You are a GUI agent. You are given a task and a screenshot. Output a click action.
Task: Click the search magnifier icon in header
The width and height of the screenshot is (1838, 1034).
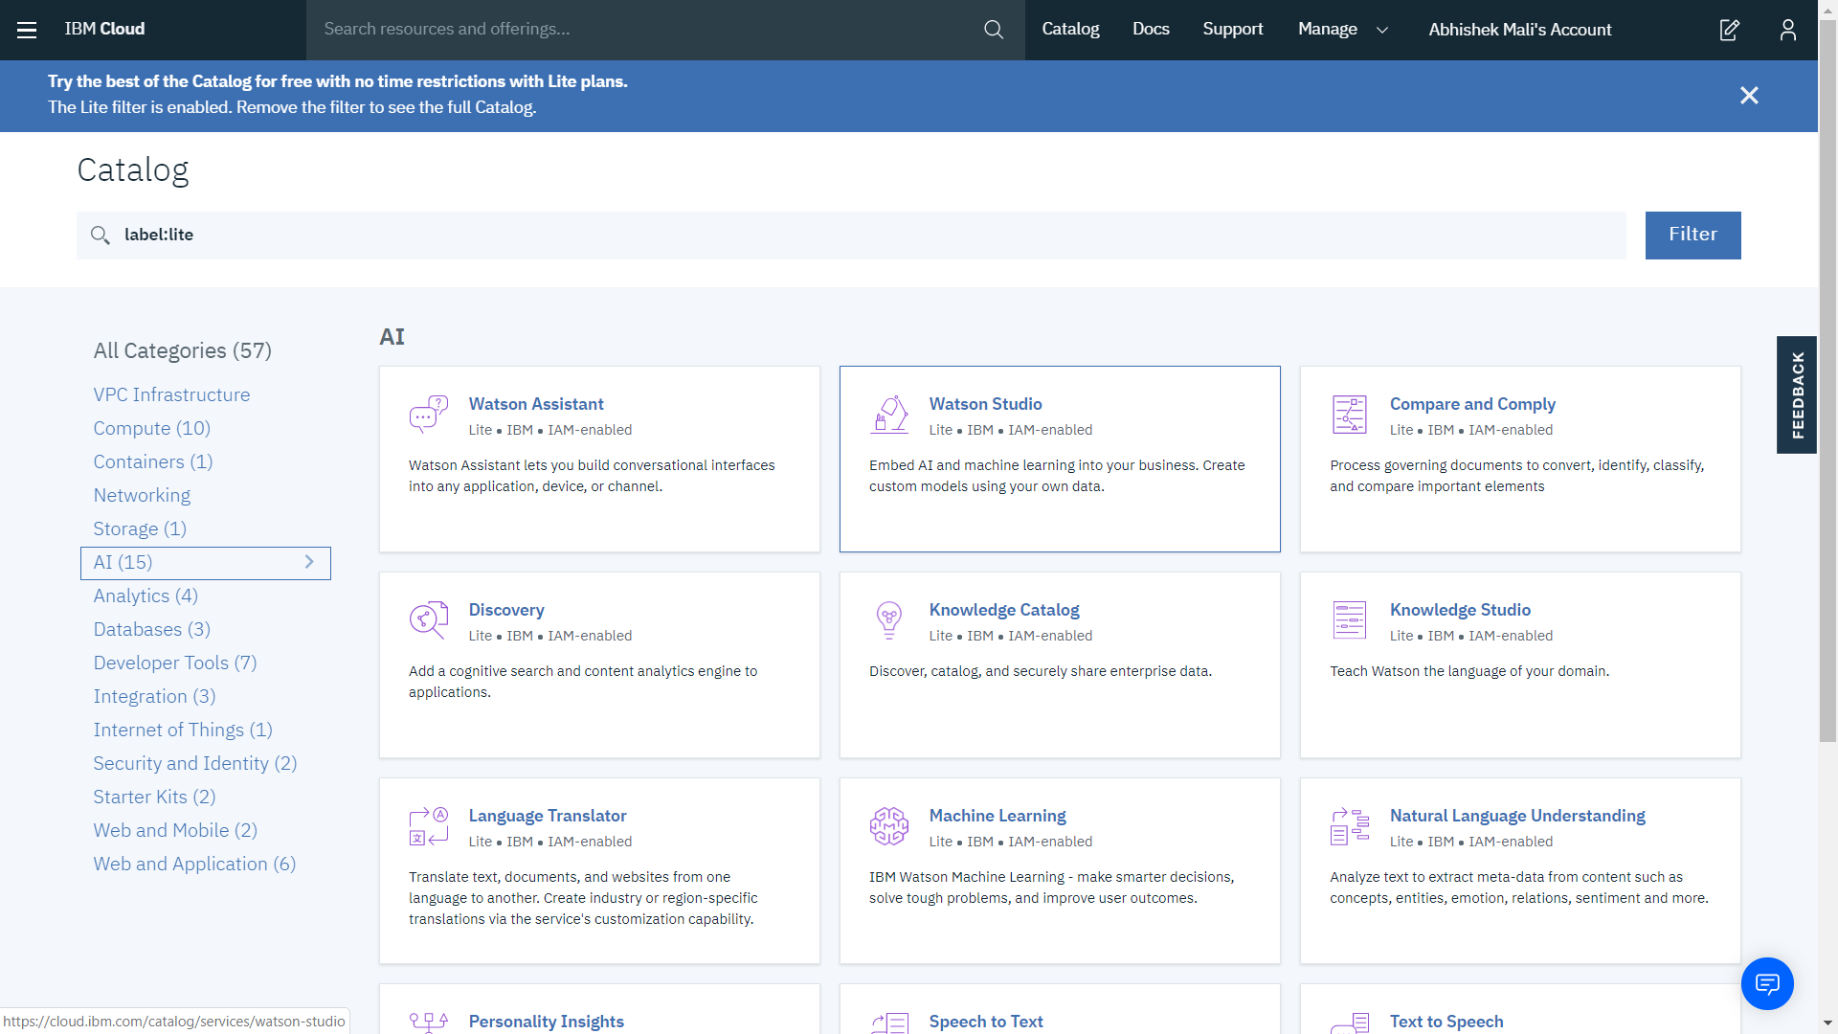coord(994,30)
